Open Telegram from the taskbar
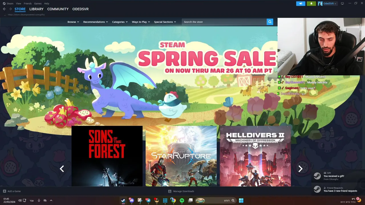This screenshot has width=365, height=205. tap(148, 200)
